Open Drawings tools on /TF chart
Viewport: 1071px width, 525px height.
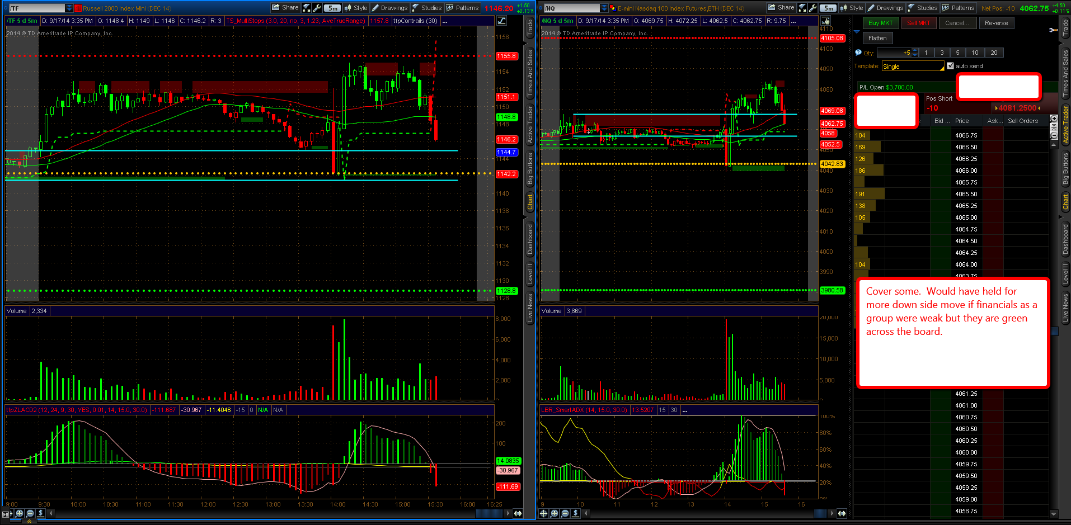[389, 8]
